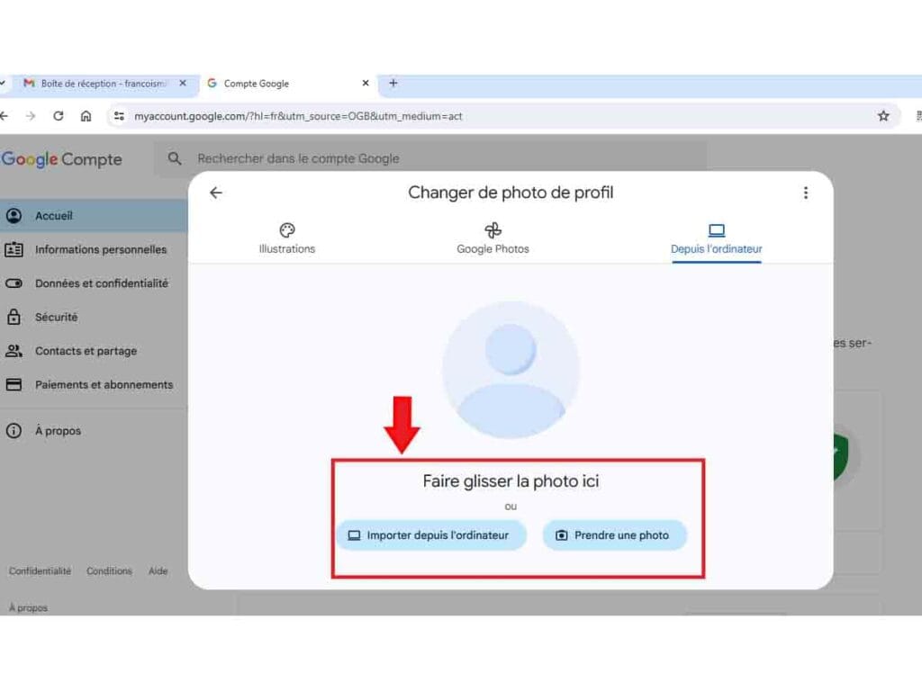Click the site information icon in address bar
The height and width of the screenshot is (691, 922).
point(119,116)
